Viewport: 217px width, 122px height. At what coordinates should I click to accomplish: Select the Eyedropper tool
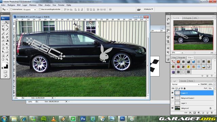7,56
